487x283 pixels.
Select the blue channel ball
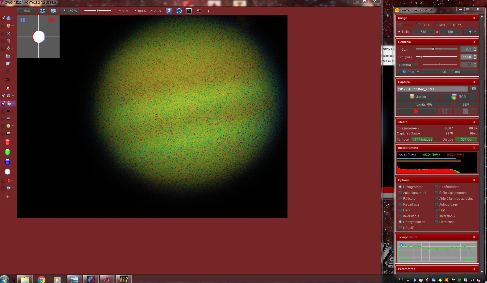click(7, 162)
